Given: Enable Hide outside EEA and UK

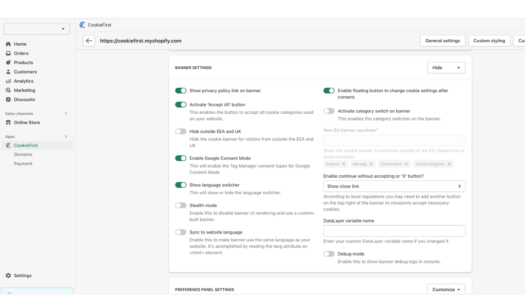Looking at the screenshot, I should 181,132.
